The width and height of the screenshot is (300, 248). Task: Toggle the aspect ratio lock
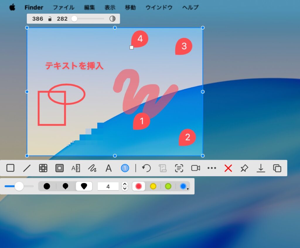pyautogui.click(x=50, y=19)
